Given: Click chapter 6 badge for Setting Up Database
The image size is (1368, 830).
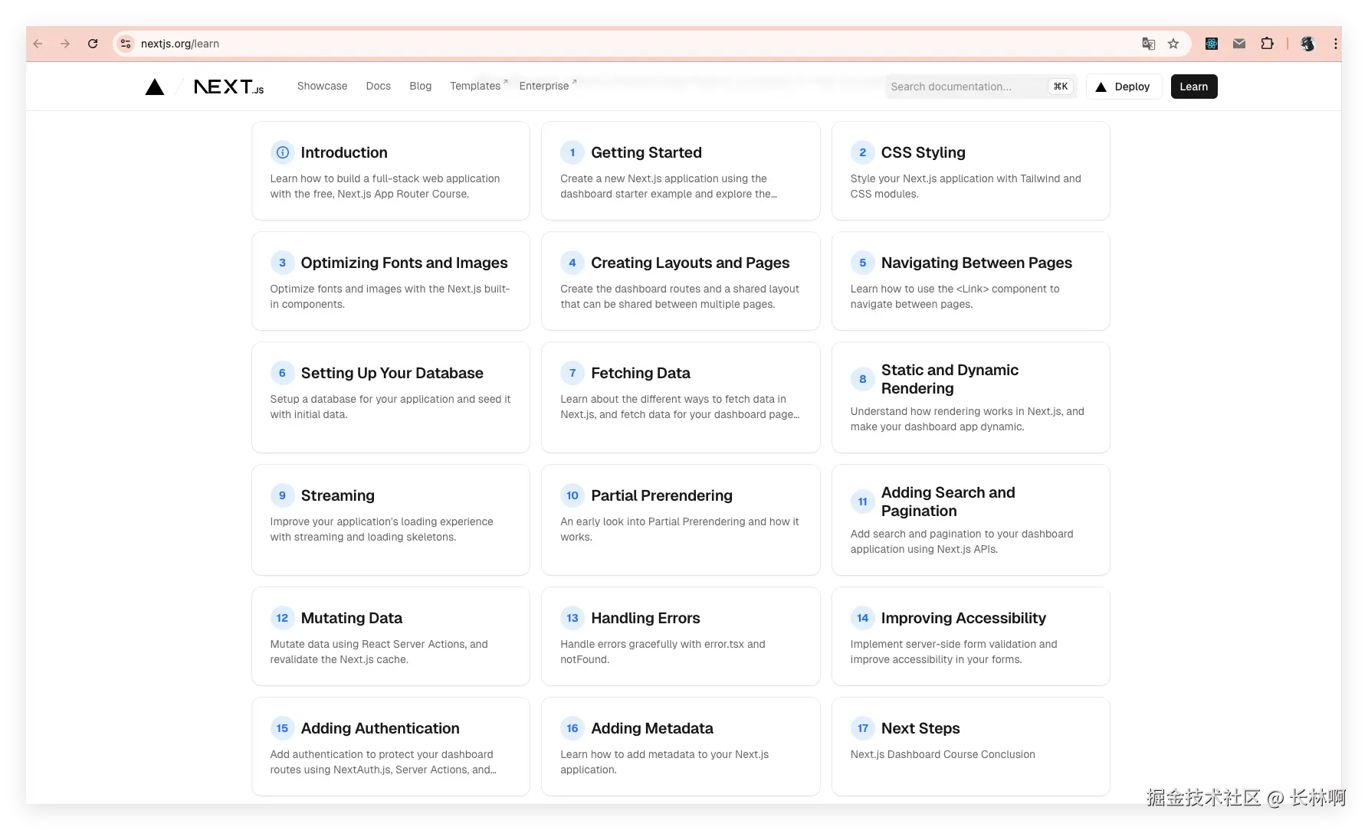Looking at the screenshot, I should tap(282, 373).
